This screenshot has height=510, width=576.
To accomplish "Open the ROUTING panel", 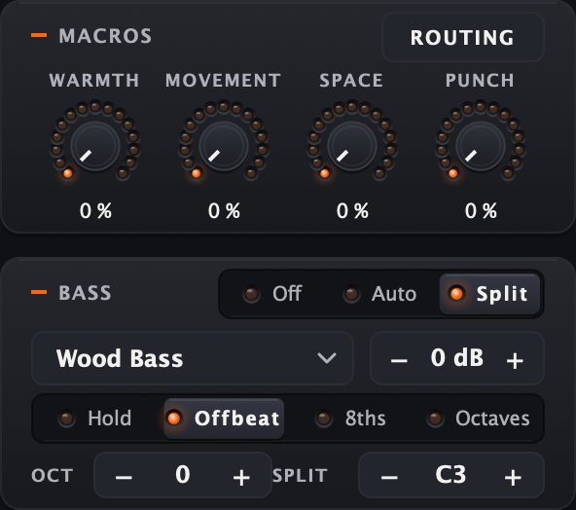I will pos(462,37).
